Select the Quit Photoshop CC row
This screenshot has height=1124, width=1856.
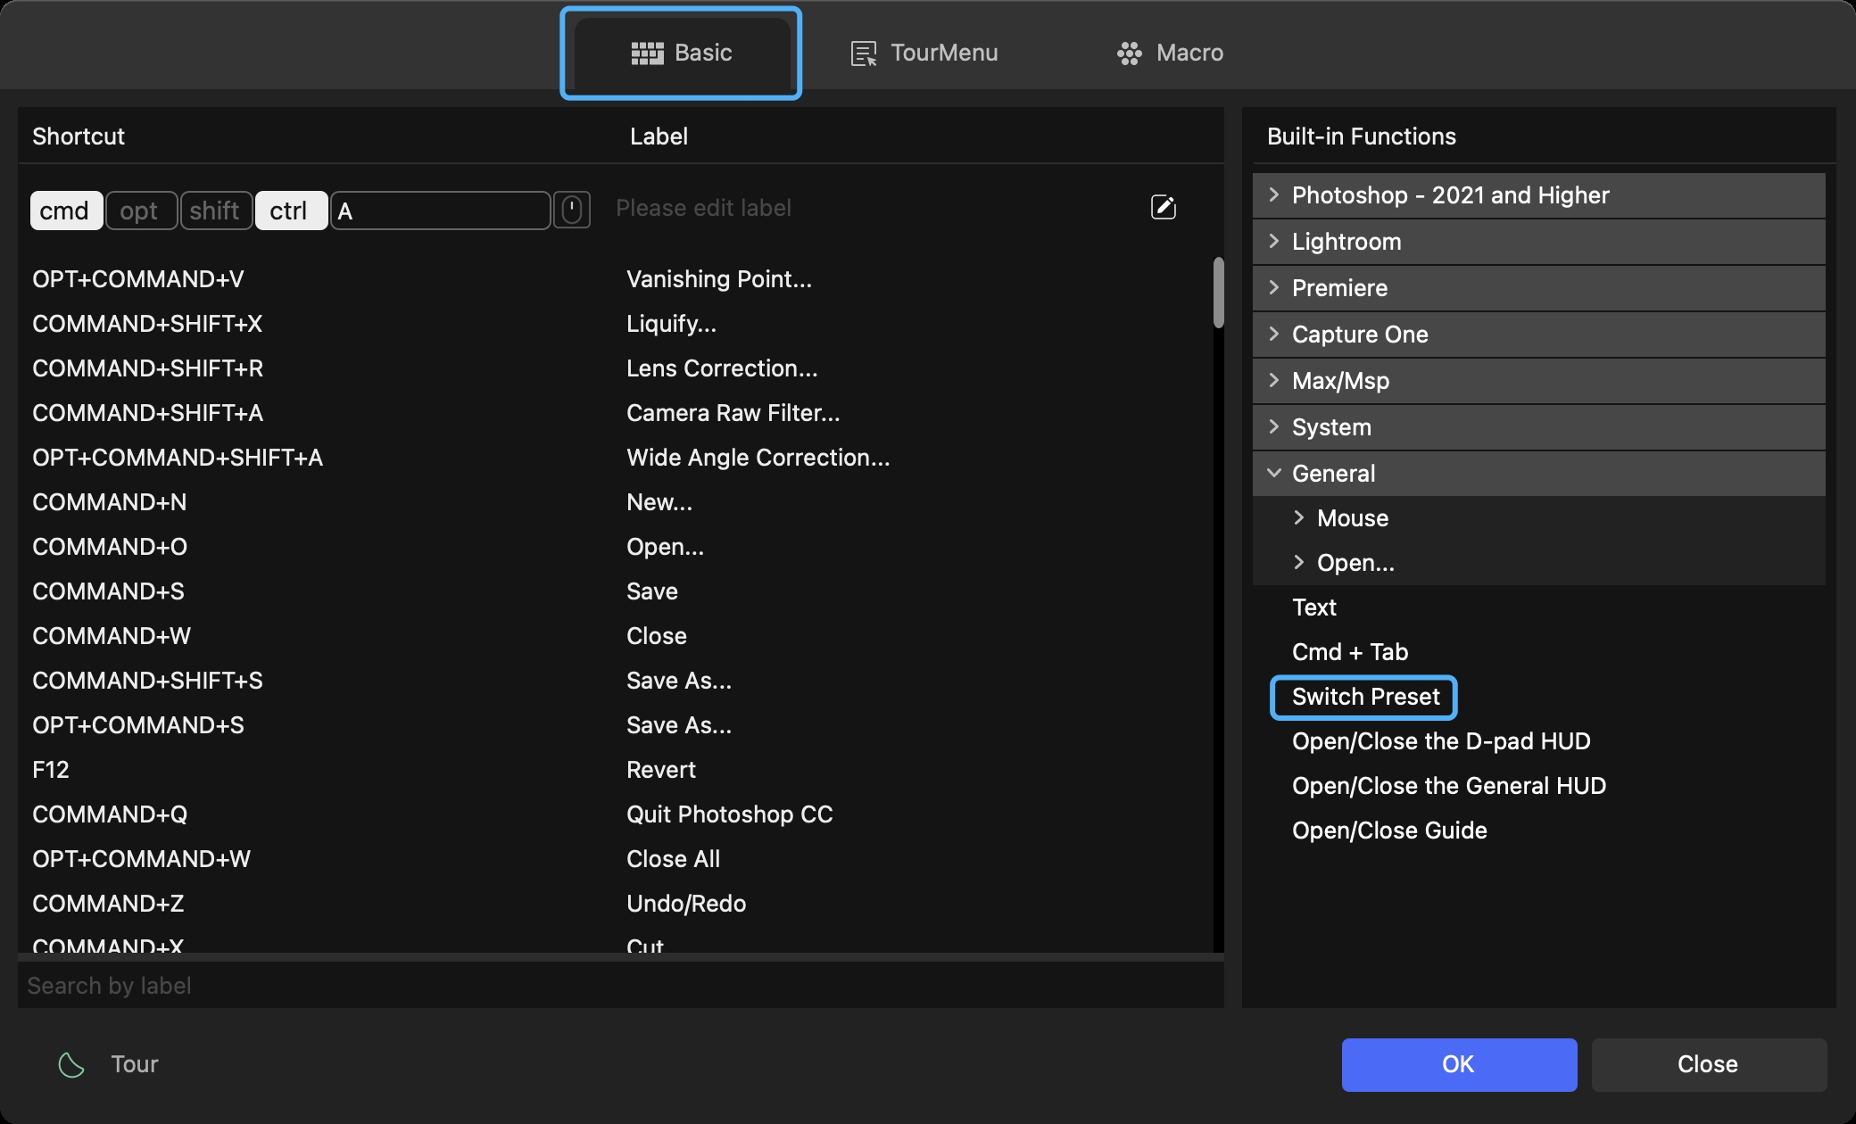click(616, 814)
